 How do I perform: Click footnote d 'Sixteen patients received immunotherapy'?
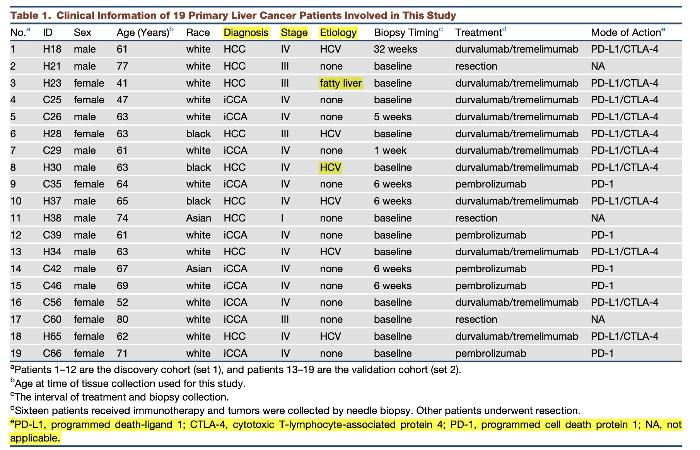tap(295, 410)
